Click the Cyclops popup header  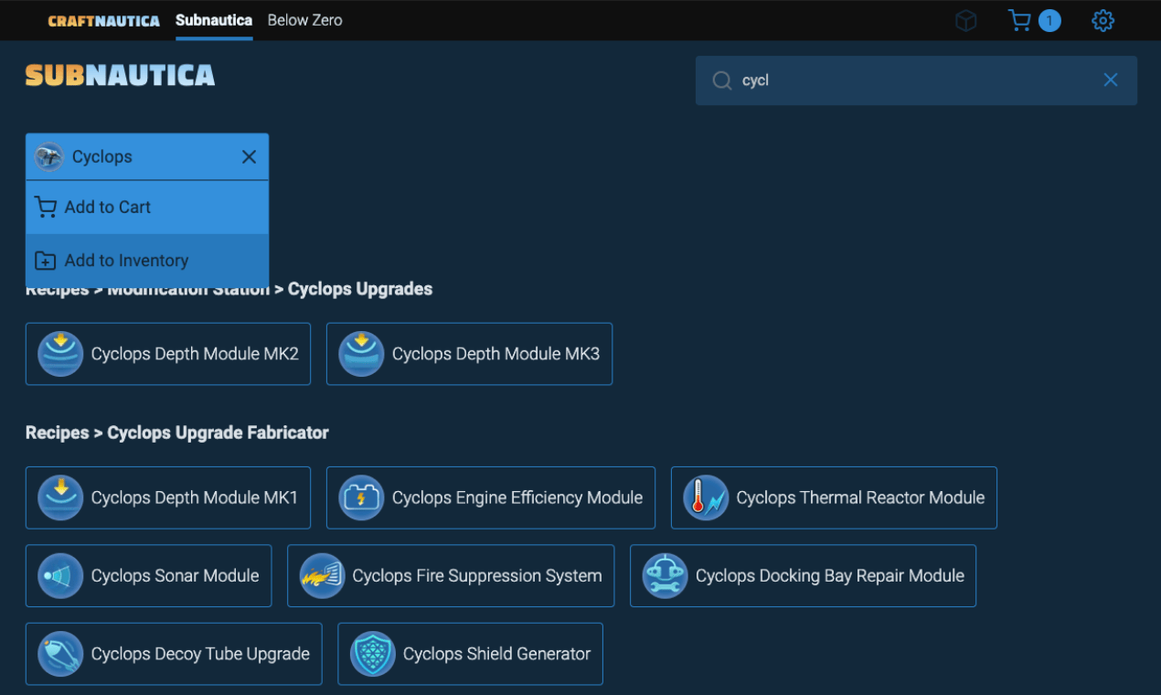147,156
